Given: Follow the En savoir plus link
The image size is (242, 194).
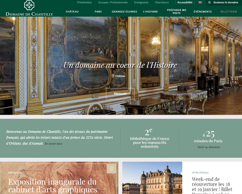Looking at the screenshot, I should point(53,143).
